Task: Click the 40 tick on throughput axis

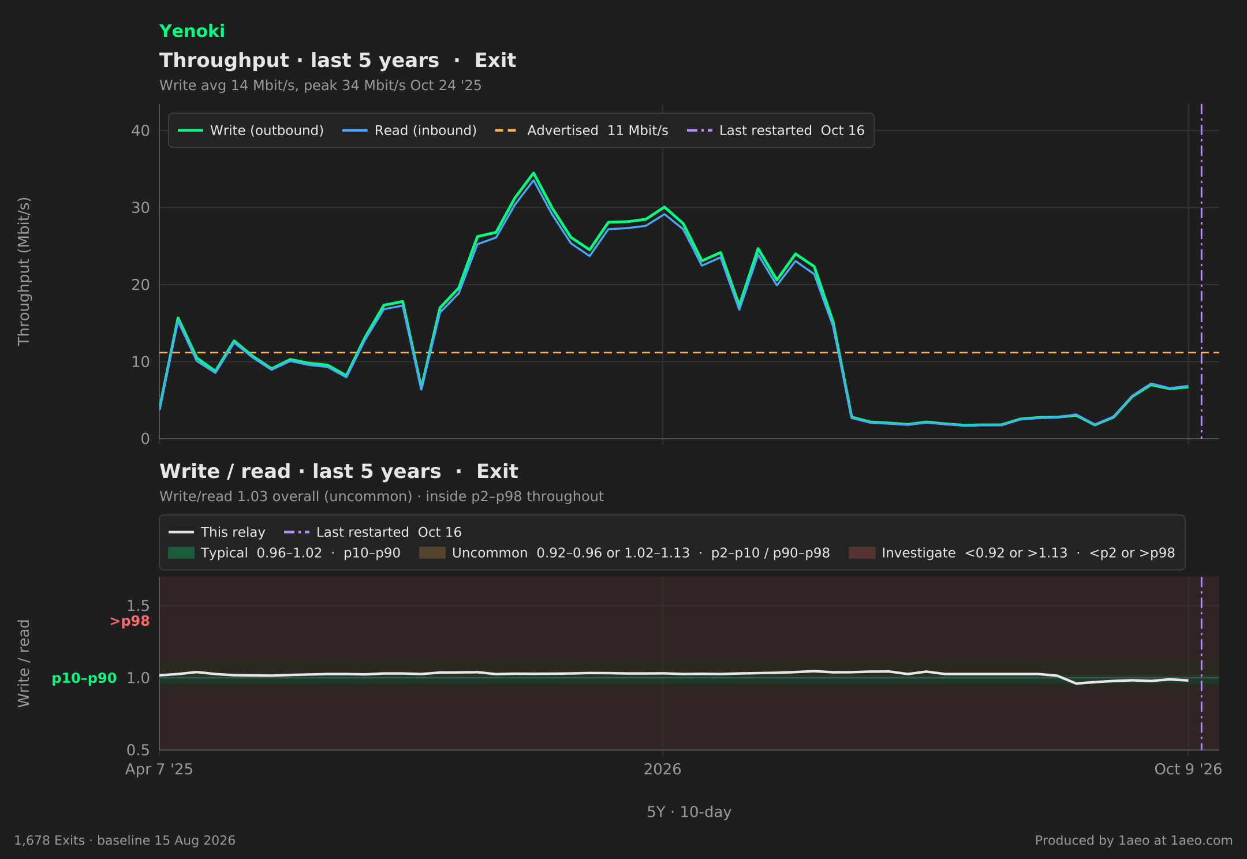Action: click(x=140, y=130)
